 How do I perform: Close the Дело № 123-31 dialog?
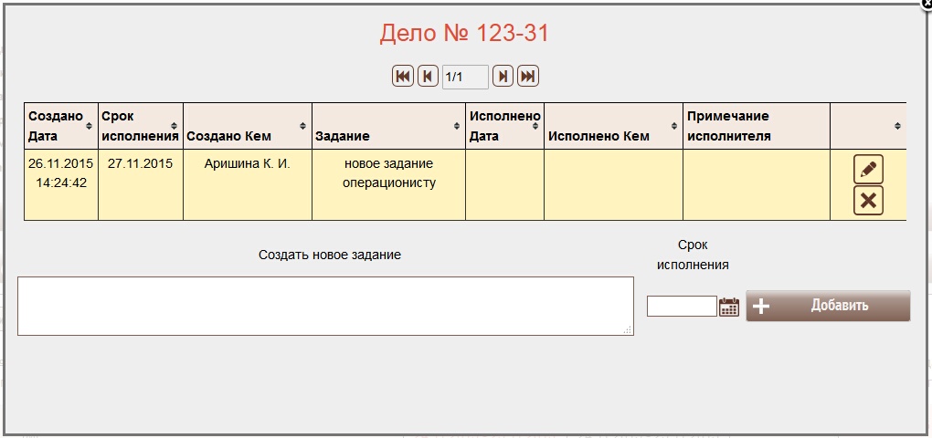(x=926, y=5)
